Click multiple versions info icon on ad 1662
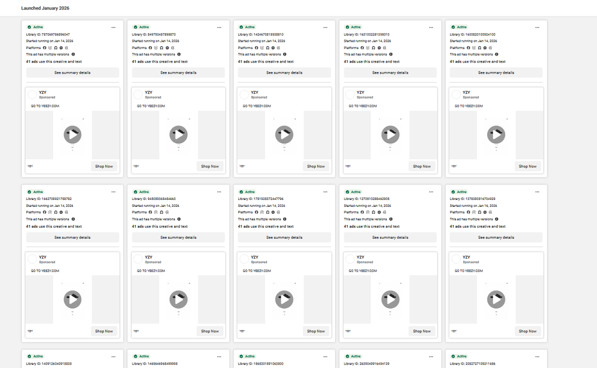597x368 pixels. coord(73,219)
